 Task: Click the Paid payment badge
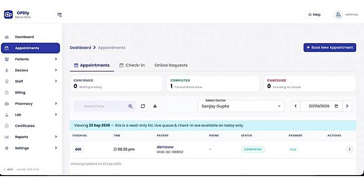(293, 149)
